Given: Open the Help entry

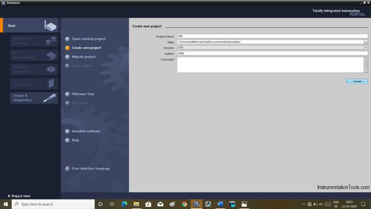Looking at the screenshot, I should pyautogui.click(x=75, y=140).
